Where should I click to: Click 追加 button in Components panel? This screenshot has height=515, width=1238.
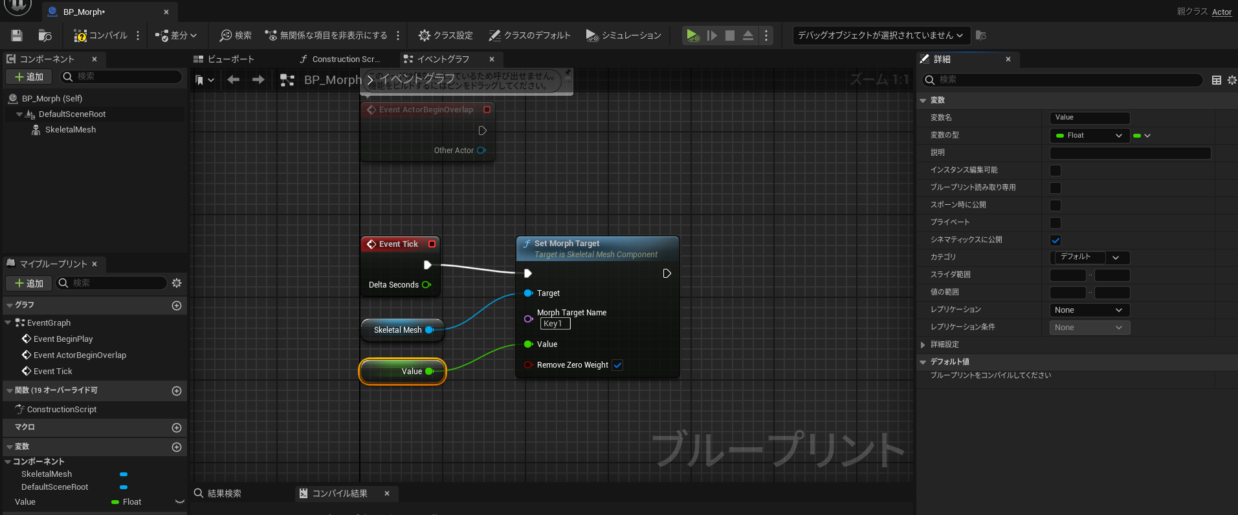coord(28,77)
